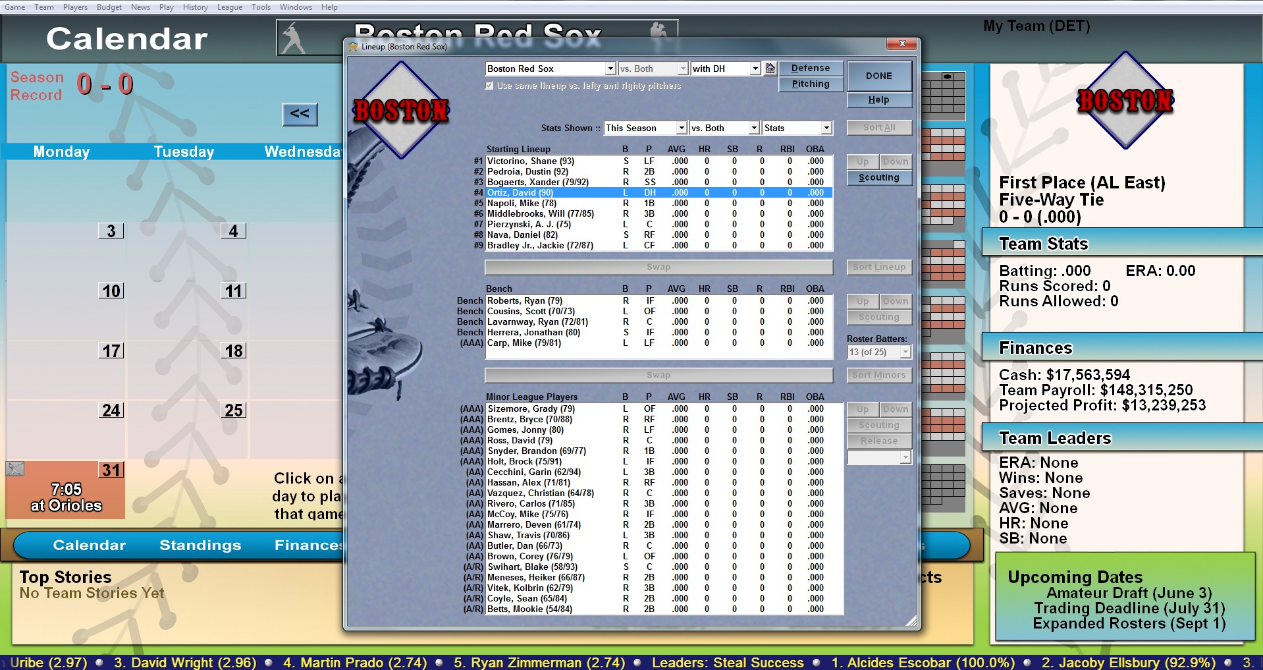
Task: Switch to the Standings tab
Action: coord(200,545)
